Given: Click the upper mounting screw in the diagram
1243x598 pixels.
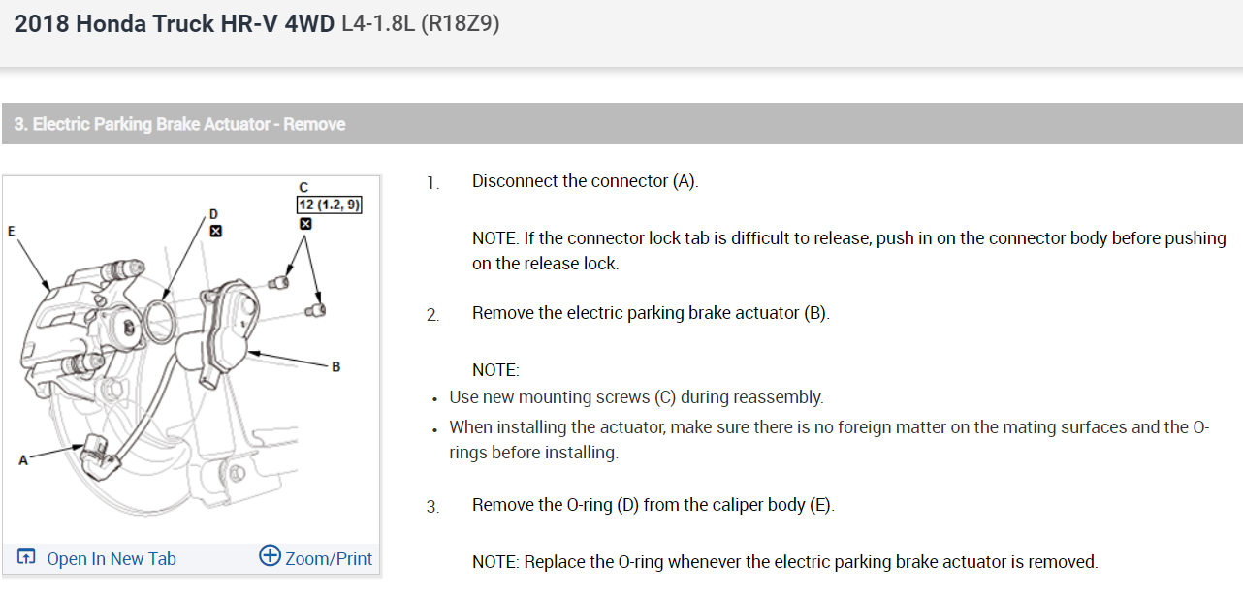Looking at the screenshot, I should [x=277, y=282].
